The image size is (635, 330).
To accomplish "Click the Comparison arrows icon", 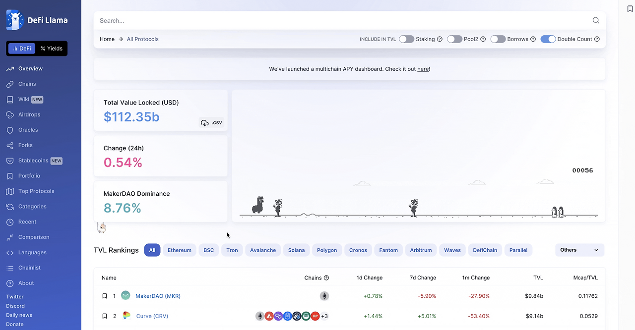I will (x=9, y=237).
